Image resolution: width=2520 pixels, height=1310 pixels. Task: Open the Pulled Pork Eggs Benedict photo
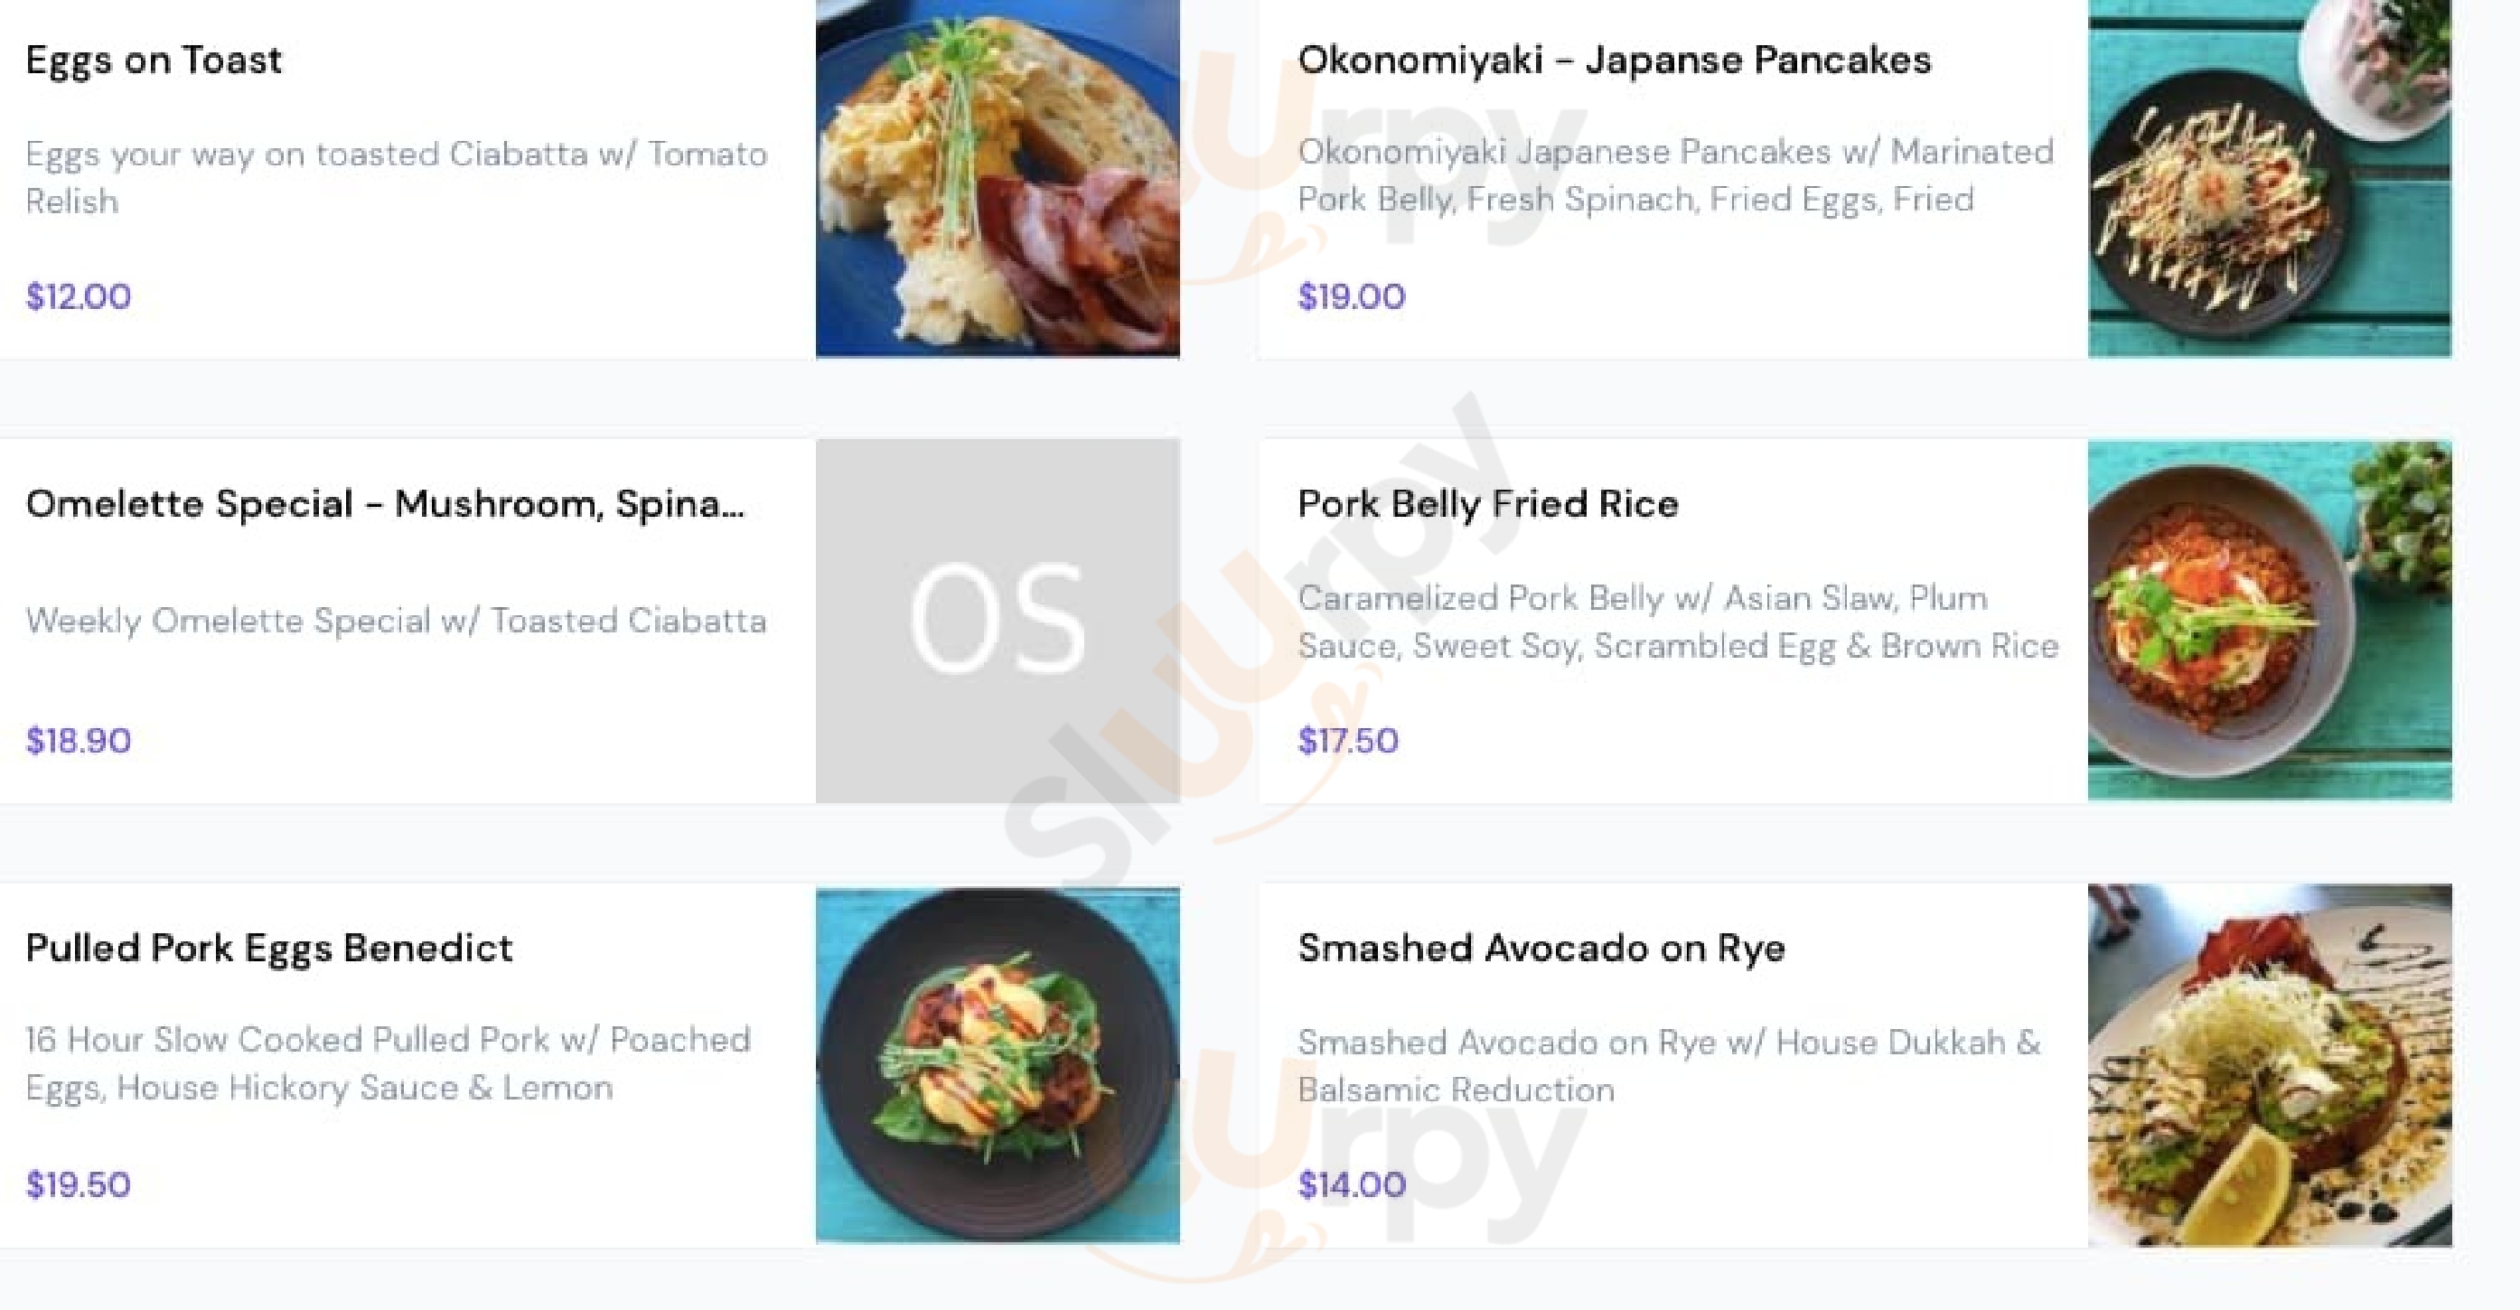tap(997, 1064)
